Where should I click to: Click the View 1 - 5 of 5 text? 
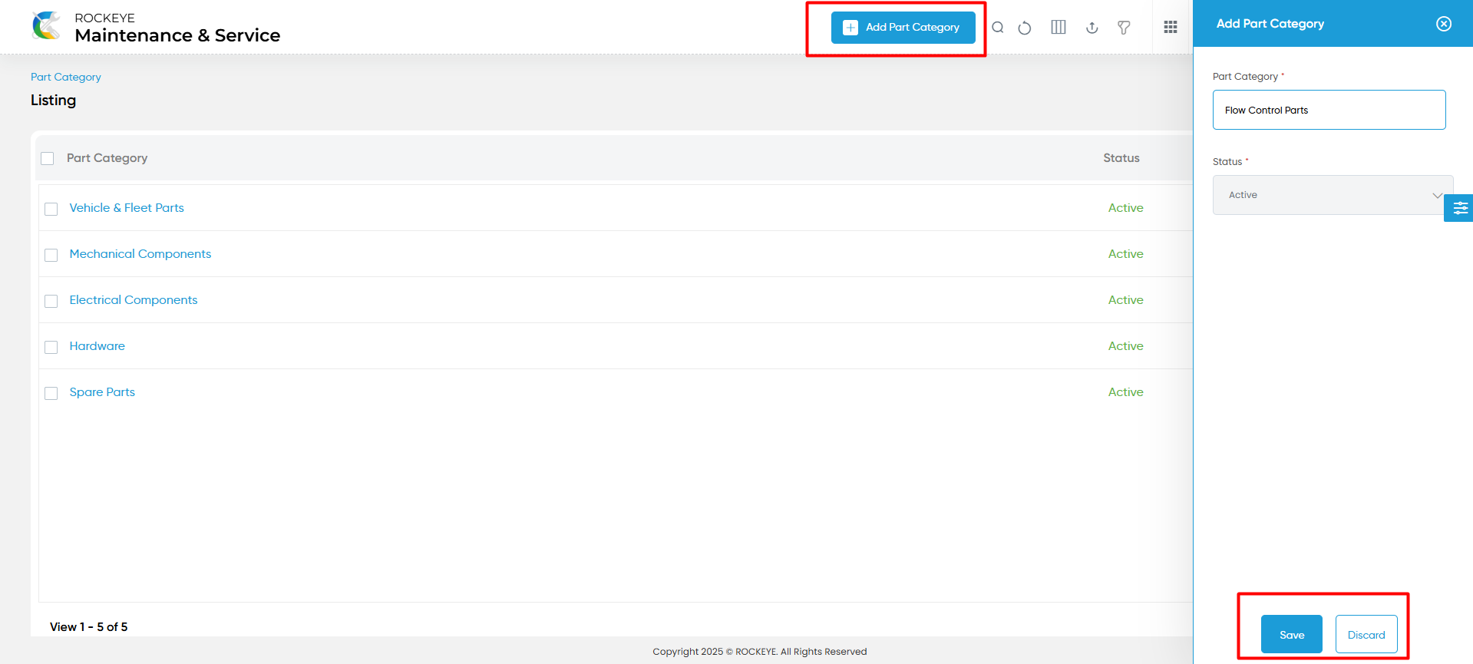tap(89, 627)
